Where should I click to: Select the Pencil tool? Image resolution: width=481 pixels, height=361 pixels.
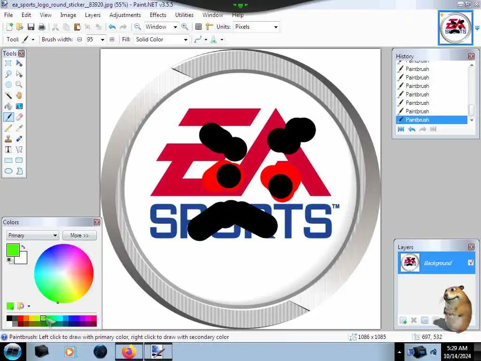click(8, 128)
